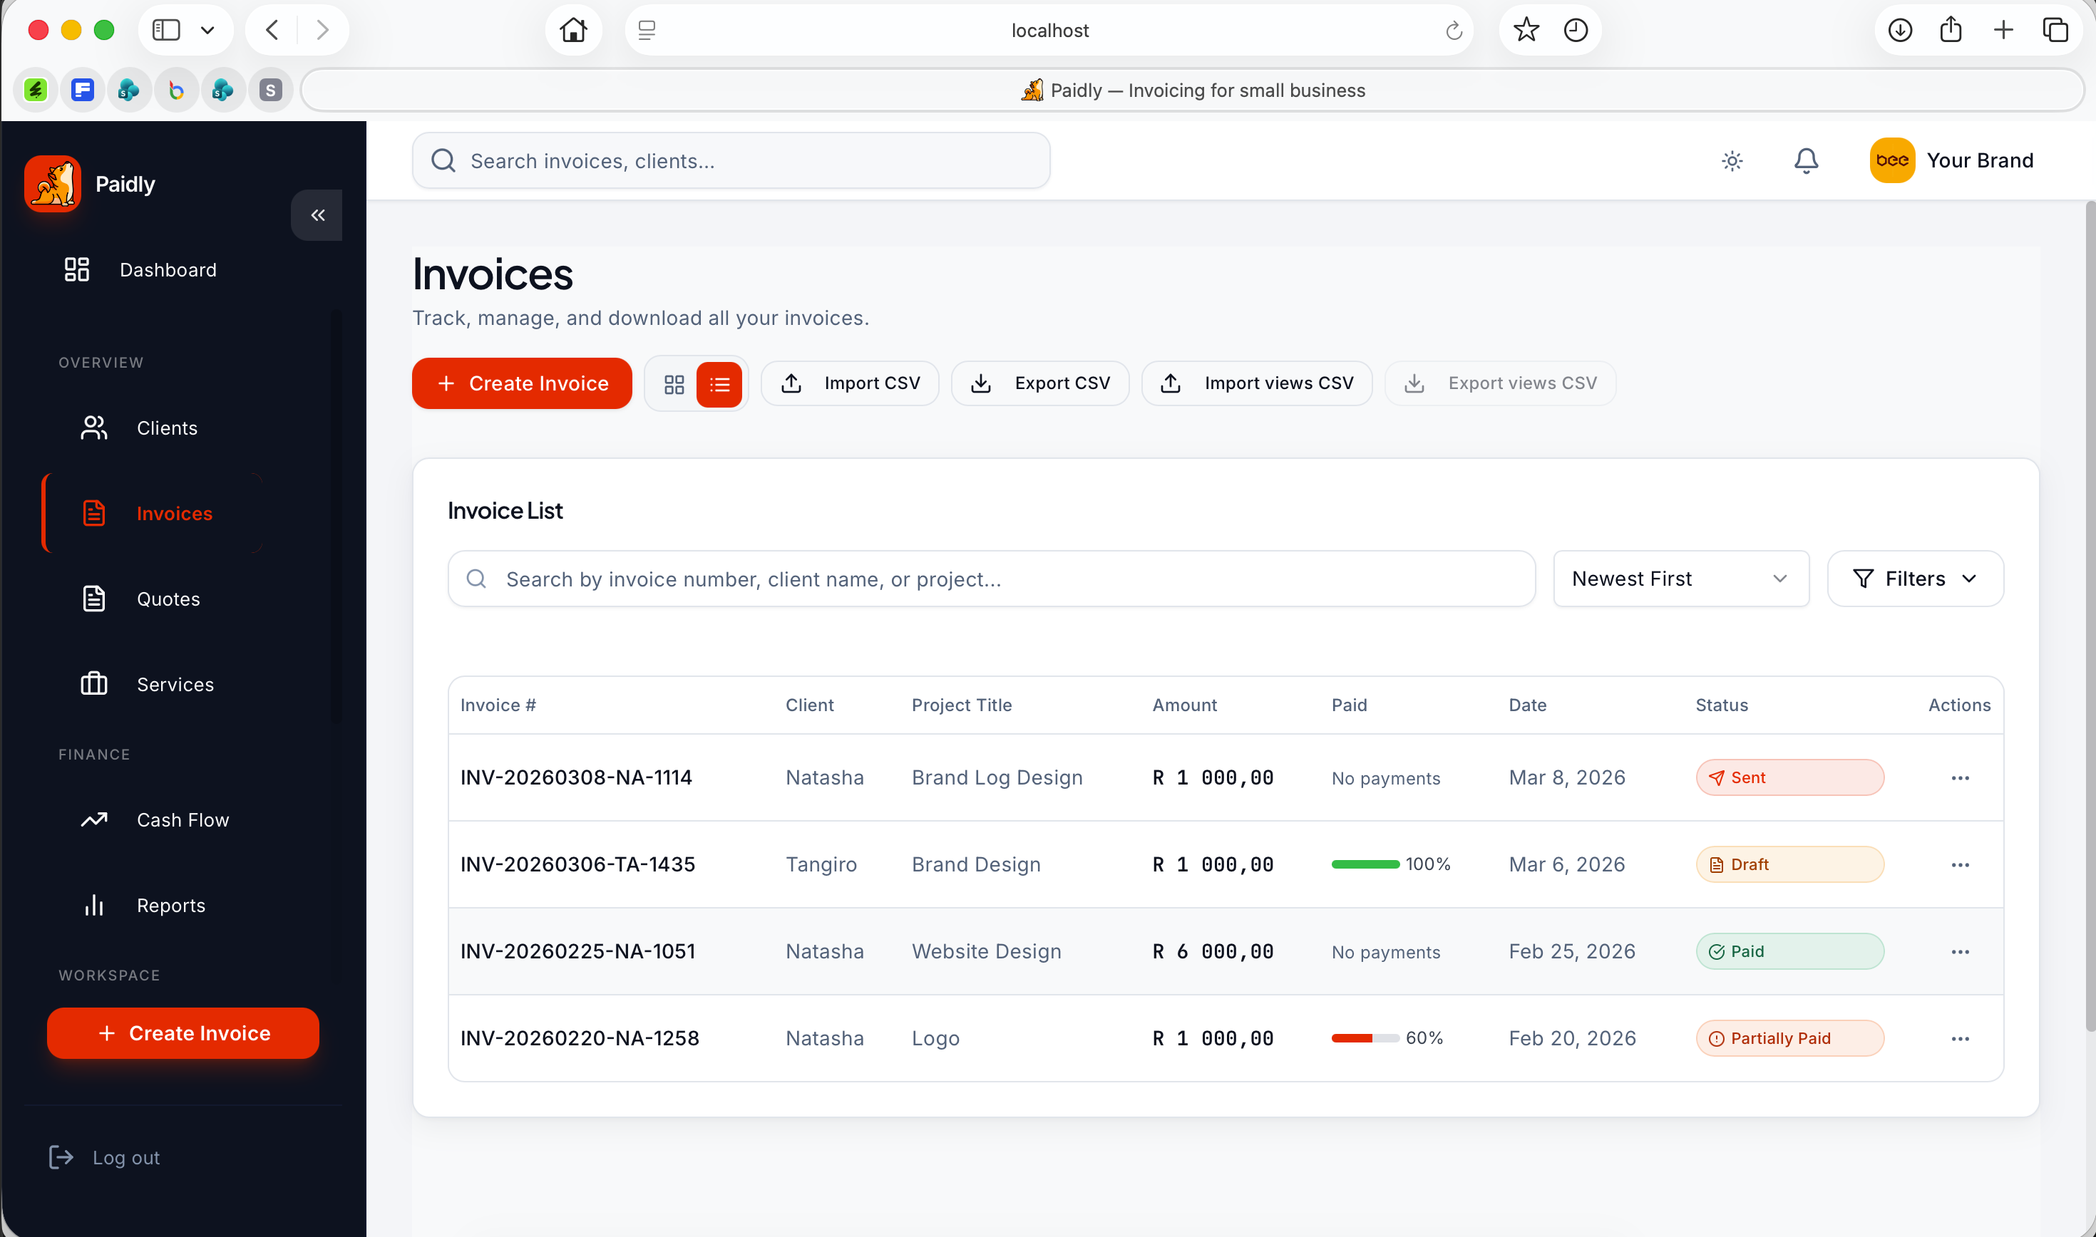
Task: Bookmark the page with the star icon
Action: (x=1526, y=30)
